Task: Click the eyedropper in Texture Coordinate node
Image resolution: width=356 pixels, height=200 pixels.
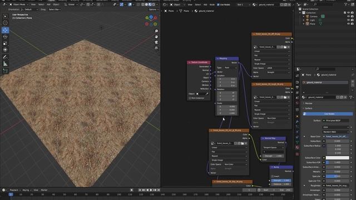Action: pyautogui.click(x=207, y=94)
